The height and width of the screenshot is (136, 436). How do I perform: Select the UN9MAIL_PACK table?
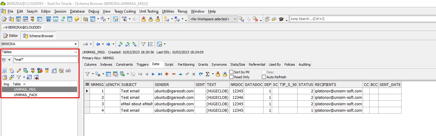25,95
